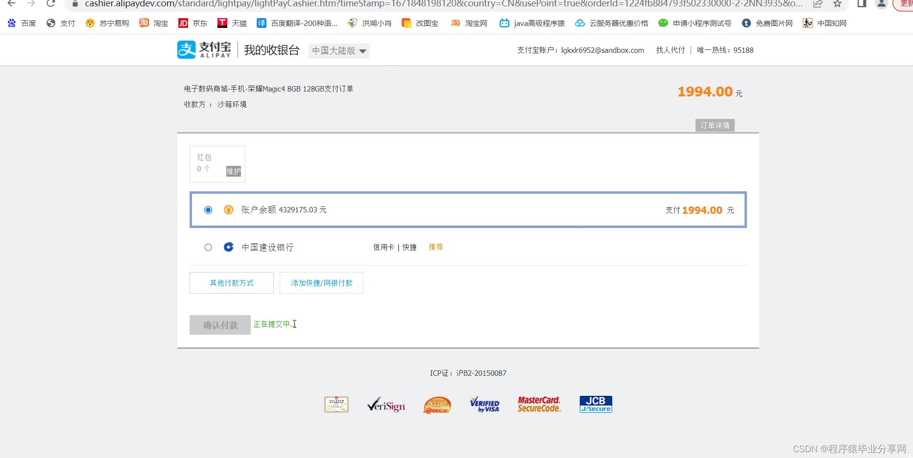
Task: Open the 淘宝 bookmark
Action: pyautogui.click(x=154, y=23)
